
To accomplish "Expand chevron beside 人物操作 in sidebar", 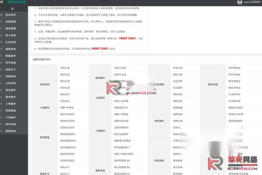I will [x=1, y=104].
